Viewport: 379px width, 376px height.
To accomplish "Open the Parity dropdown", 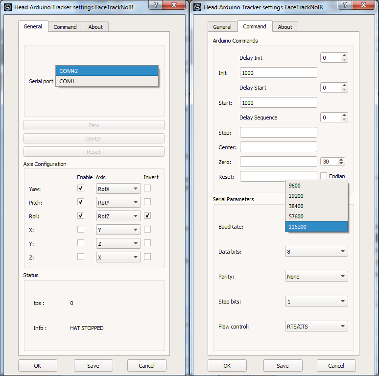I will [x=316, y=276].
